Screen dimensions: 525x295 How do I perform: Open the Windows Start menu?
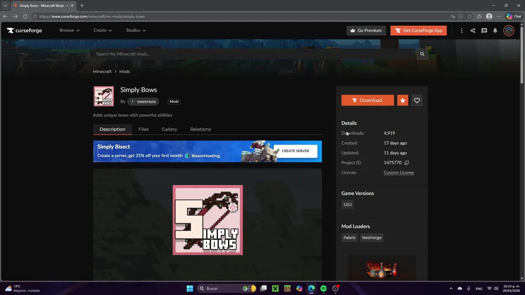tap(190, 288)
